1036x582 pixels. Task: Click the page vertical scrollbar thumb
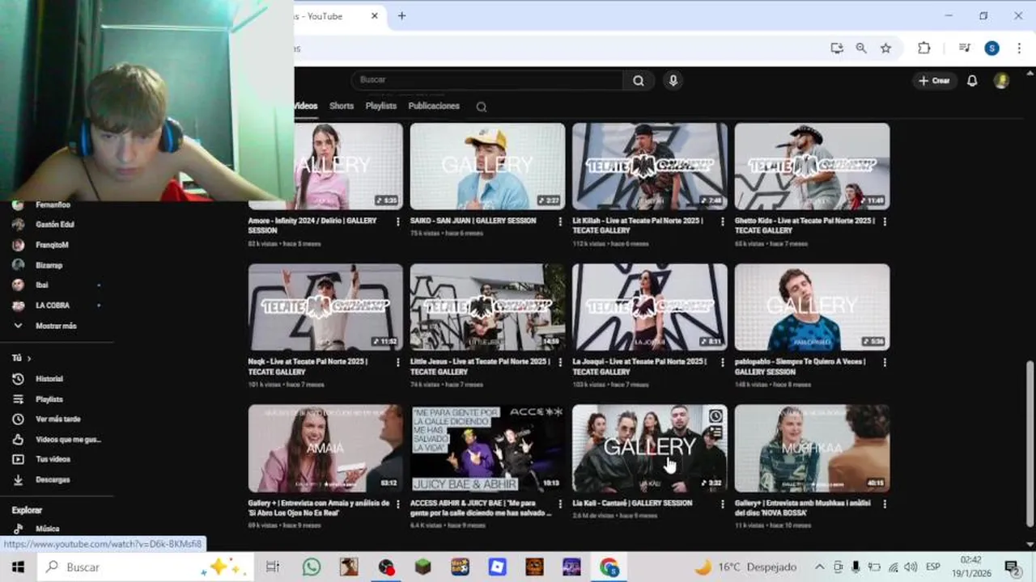coord(1030,445)
